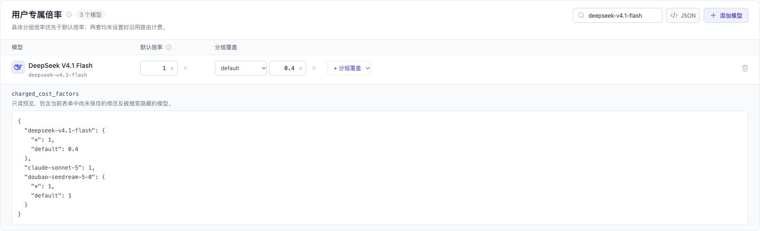Clear the 0.4 group rate value inside field
This screenshot has width=760, height=231.
301,68
